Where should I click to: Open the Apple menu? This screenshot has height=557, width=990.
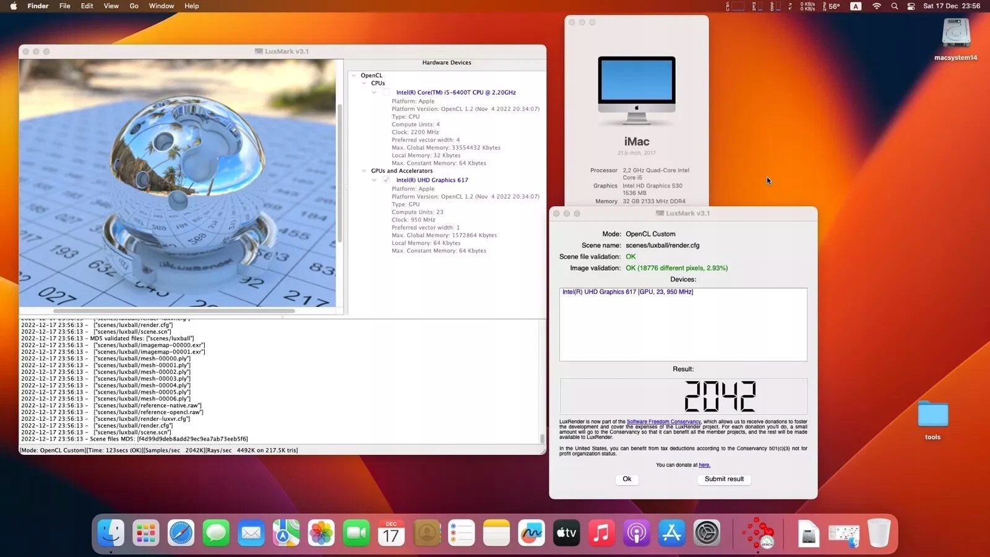tap(13, 6)
